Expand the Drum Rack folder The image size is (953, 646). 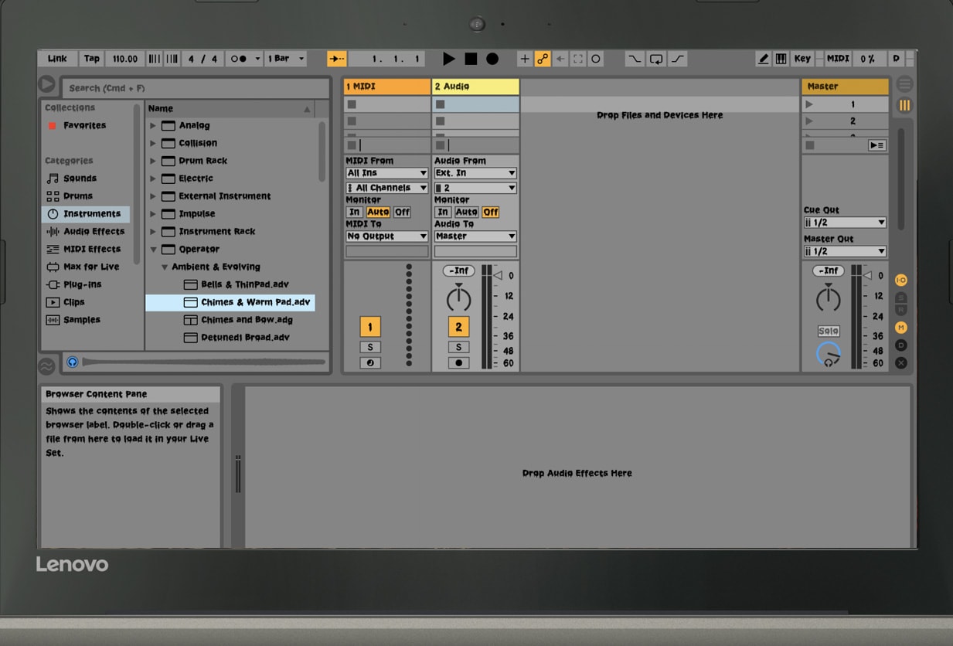[153, 161]
